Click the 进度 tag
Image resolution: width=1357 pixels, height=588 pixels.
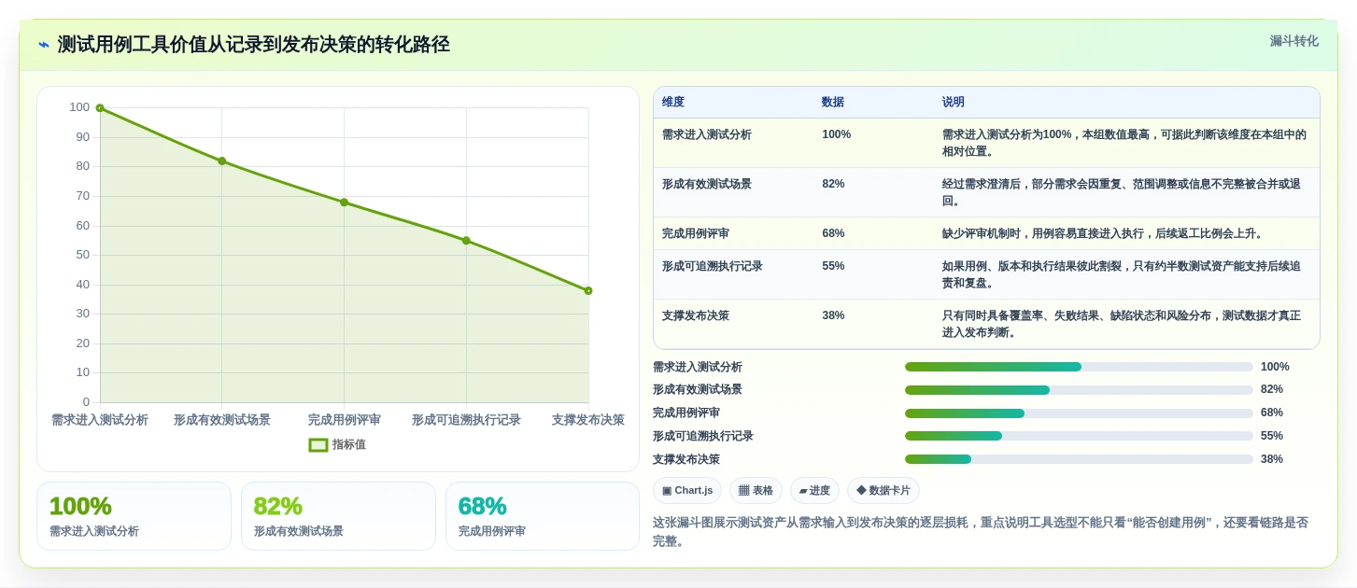click(814, 491)
